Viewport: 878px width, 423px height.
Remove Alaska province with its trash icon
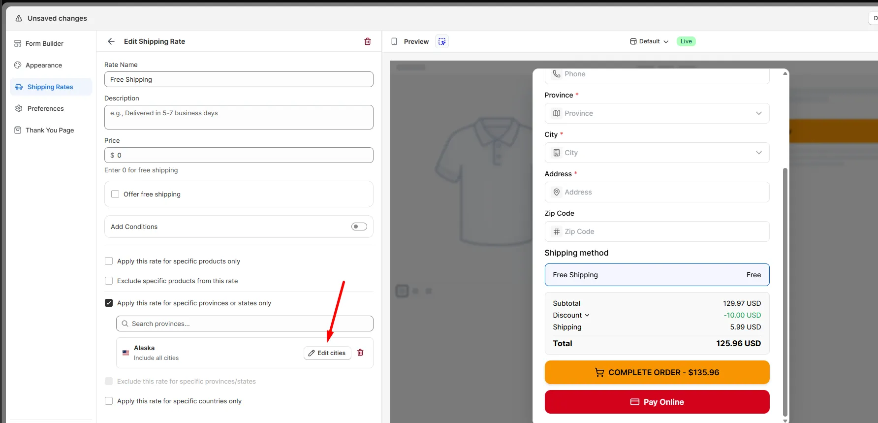360,353
